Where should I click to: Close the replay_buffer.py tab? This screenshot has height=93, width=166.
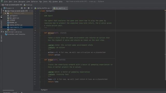point(51,8)
